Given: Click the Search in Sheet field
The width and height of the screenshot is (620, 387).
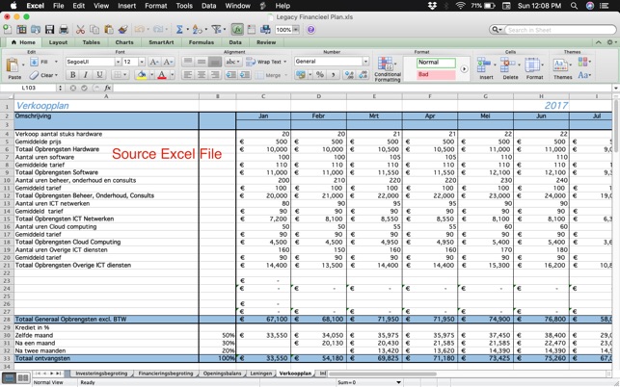Looking at the screenshot, I should (557, 30).
